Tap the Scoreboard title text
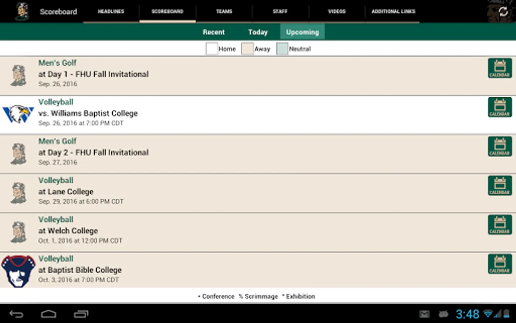516x323 pixels. 58,12
